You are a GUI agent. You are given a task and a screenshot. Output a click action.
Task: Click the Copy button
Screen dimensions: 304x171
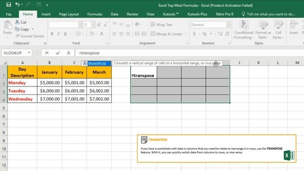[x=22, y=29]
